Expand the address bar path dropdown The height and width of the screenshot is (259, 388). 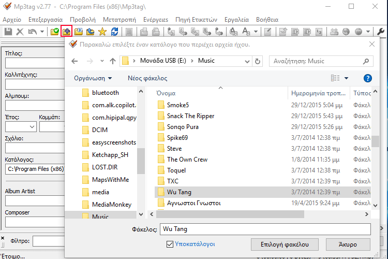coord(247,61)
